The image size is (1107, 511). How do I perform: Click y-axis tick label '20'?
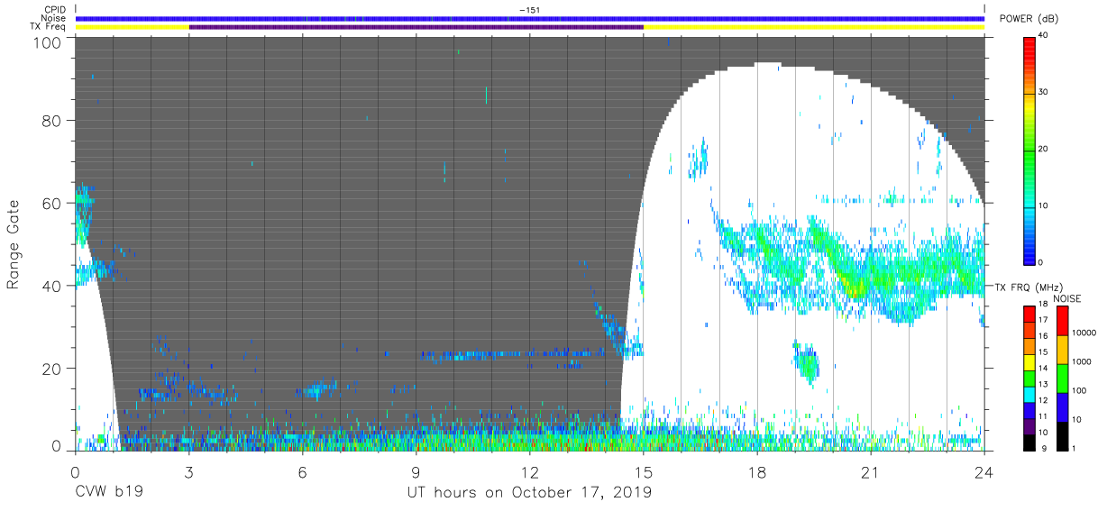53,368
